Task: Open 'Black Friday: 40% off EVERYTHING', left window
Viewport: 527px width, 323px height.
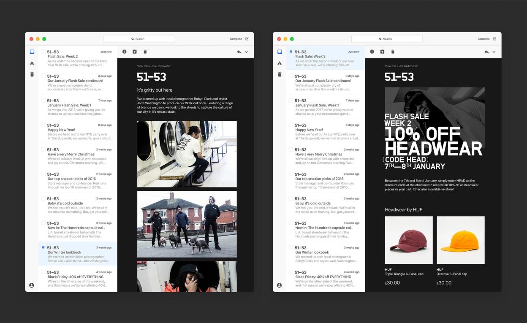Action: [x=78, y=278]
